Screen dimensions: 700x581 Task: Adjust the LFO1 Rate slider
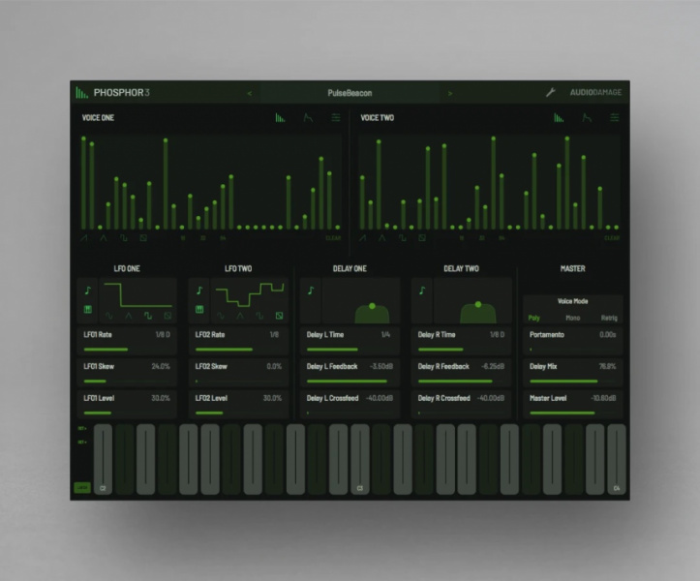click(x=127, y=350)
